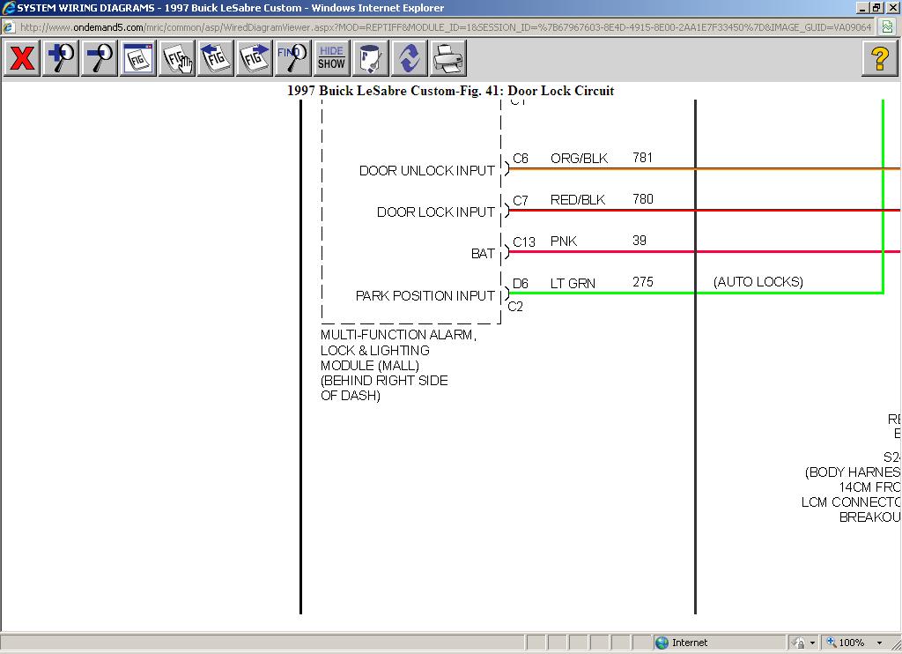Image resolution: width=902 pixels, height=654 pixels.
Task: Click circuit number '39'
Action: click(x=640, y=240)
